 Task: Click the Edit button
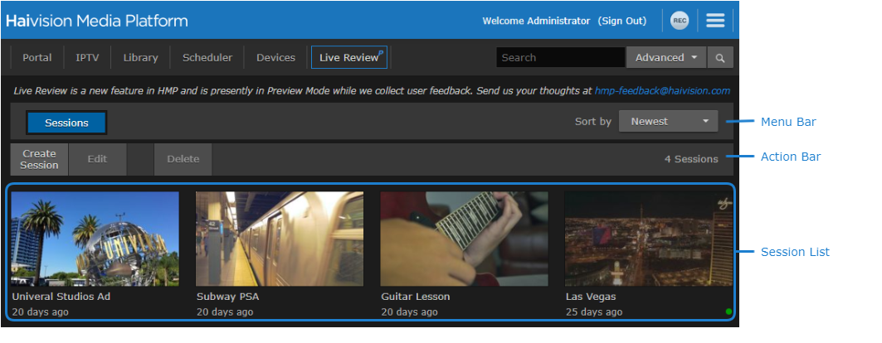[98, 159]
